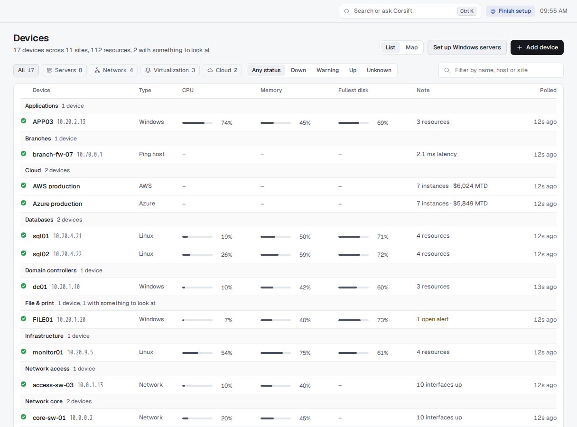Click the Finish setup button
Image resolution: width=577 pixels, height=427 pixels.
click(x=511, y=11)
